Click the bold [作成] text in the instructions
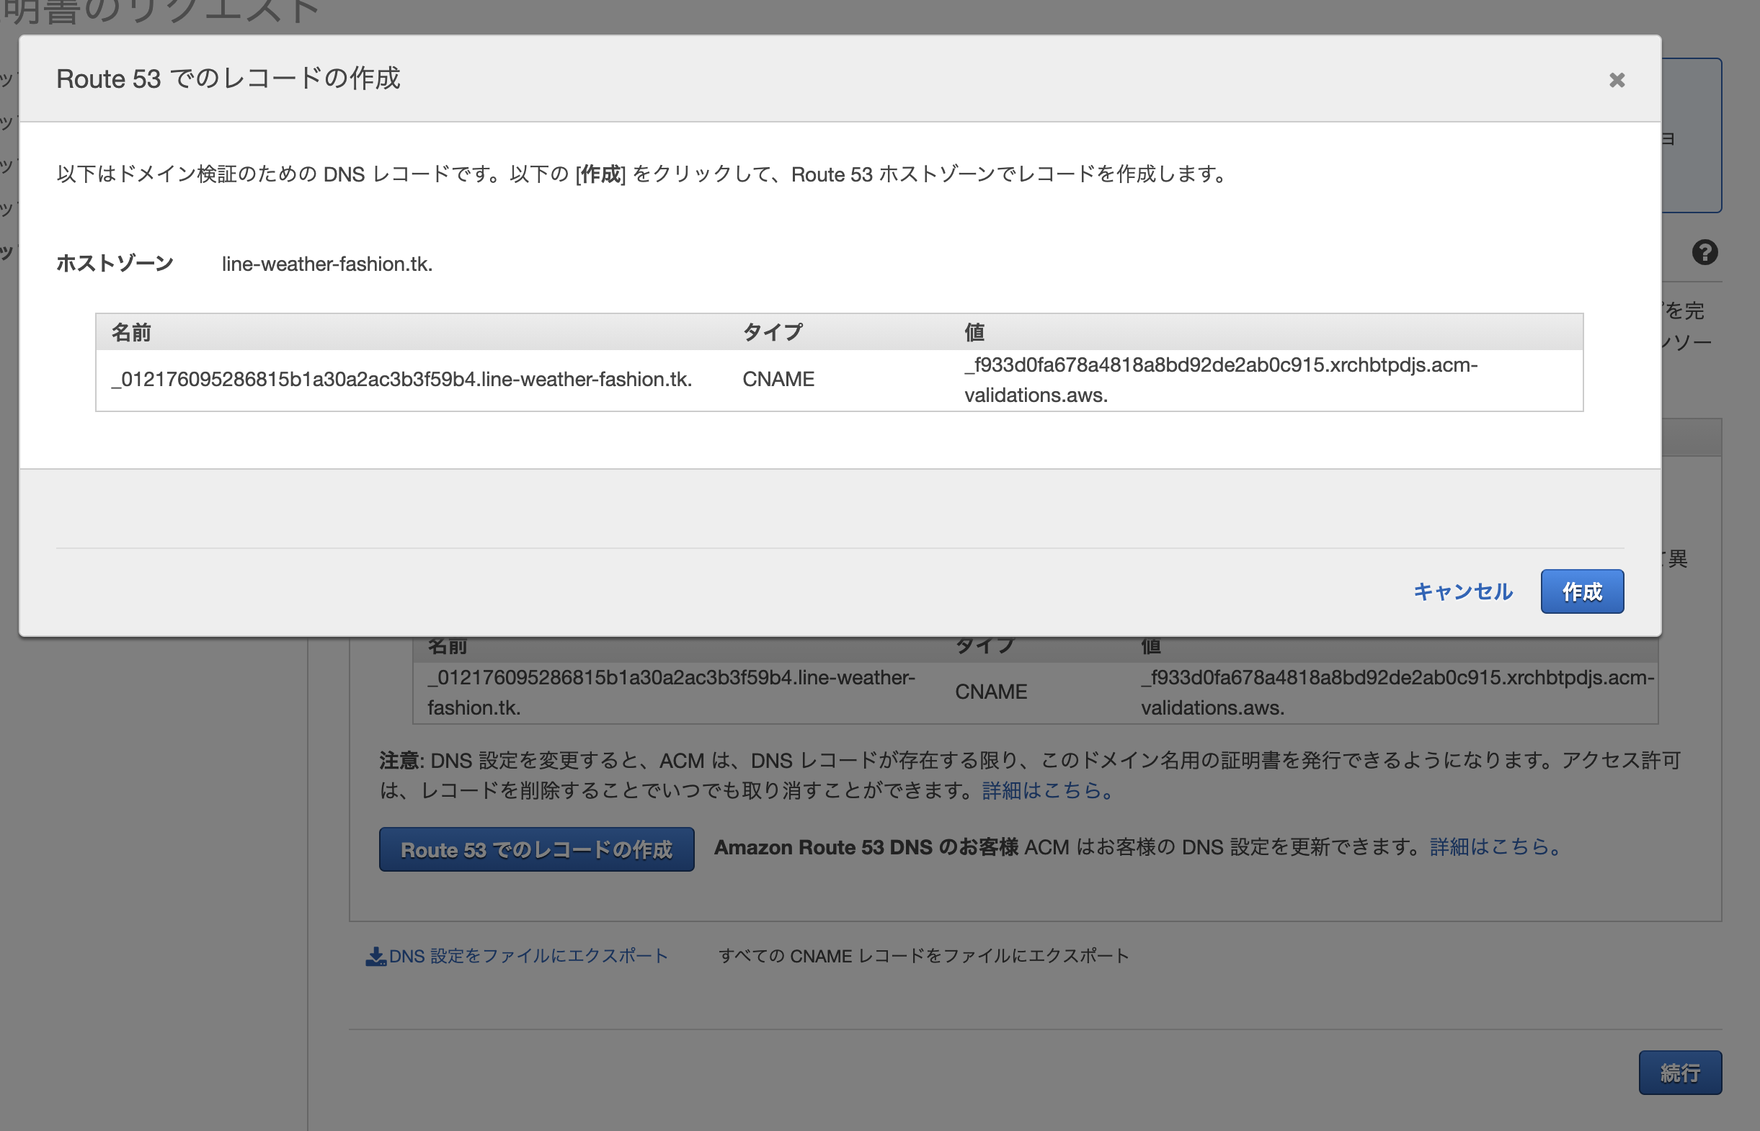This screenshot has height=1131, width=1760. tap(600, 174)
